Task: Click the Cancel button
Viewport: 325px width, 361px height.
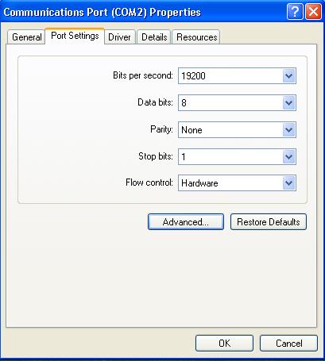Action: (x=288, y=344)
